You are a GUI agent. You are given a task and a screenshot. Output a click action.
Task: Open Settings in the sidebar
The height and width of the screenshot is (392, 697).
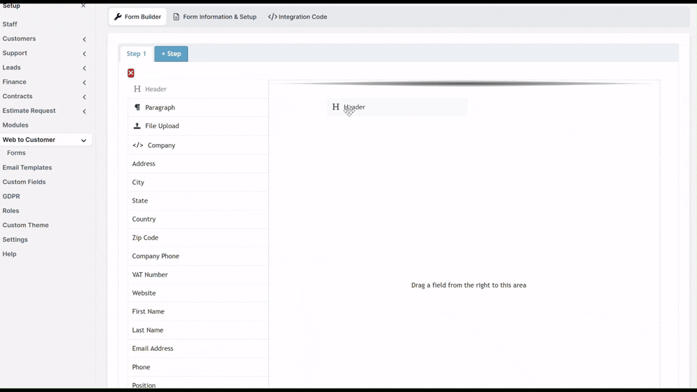pos(15,240)
